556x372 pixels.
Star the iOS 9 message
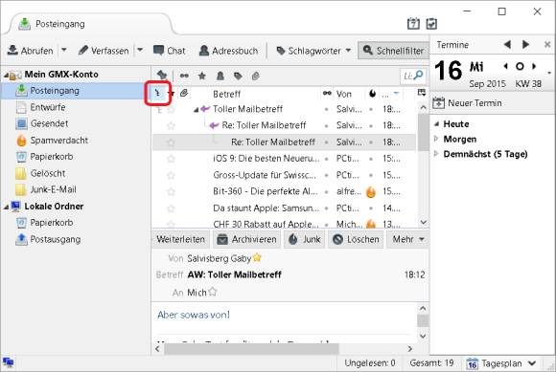click(x=171, y=159)
